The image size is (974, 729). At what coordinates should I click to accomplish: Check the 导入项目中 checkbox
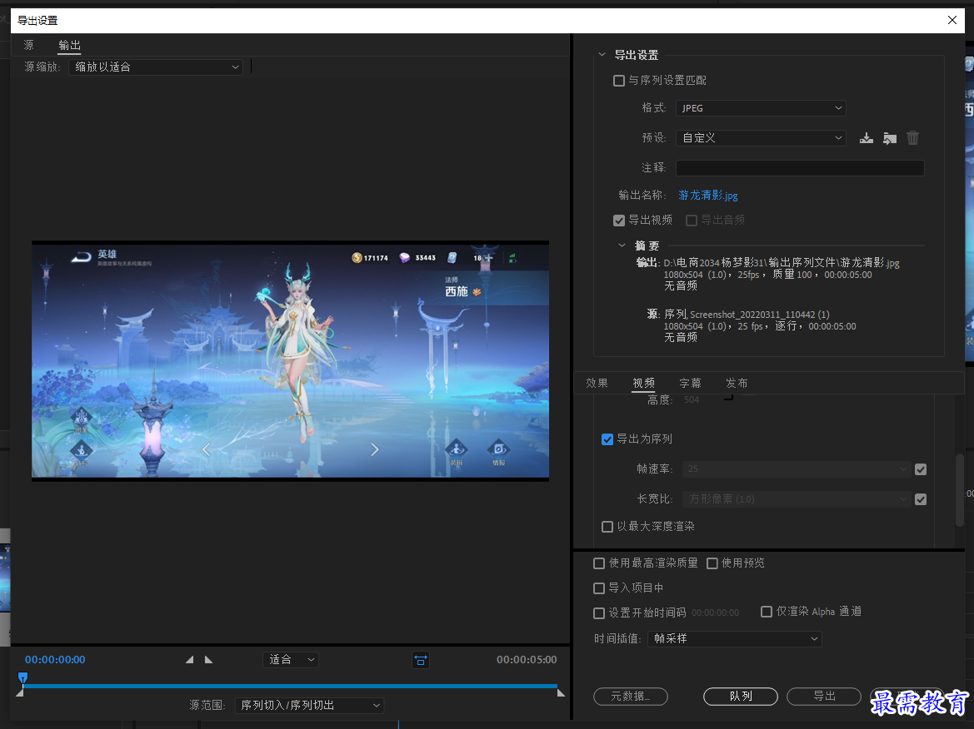(x=599, y=588)
